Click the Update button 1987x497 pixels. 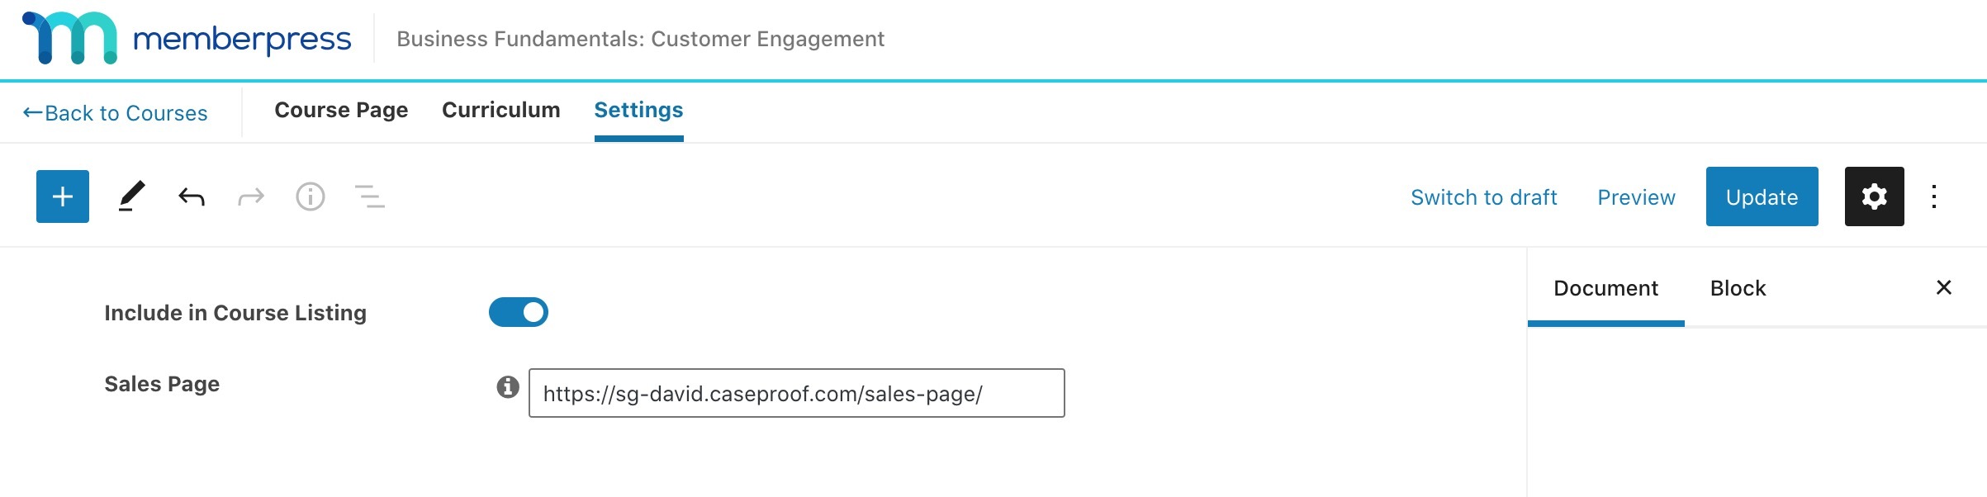pyautogui.click(x=1762, y=196)
